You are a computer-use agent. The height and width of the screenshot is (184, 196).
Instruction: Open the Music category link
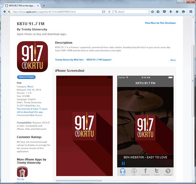pos(30,87)
